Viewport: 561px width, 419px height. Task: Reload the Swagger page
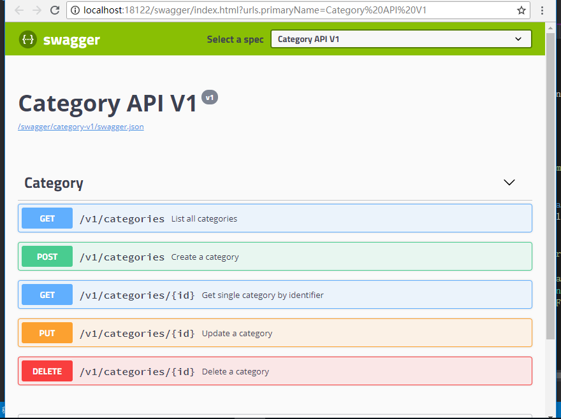(55, 10)
